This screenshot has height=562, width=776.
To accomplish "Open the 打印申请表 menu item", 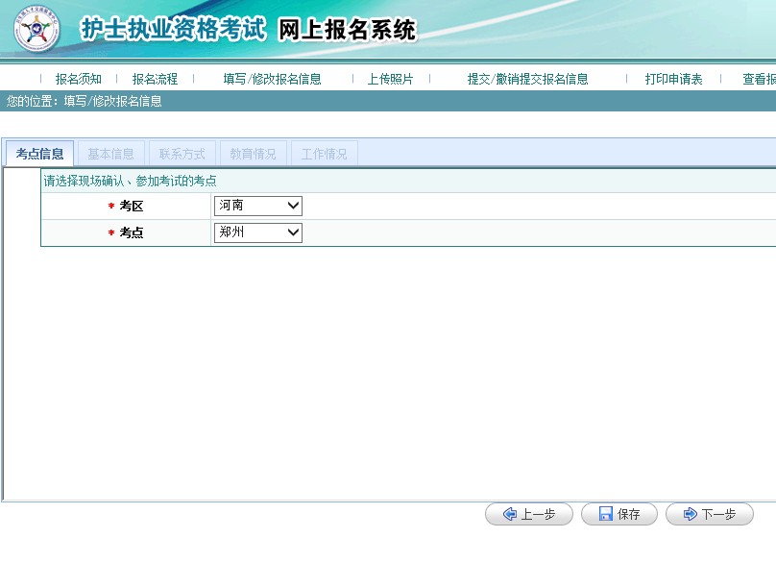I will click(673, 79).
